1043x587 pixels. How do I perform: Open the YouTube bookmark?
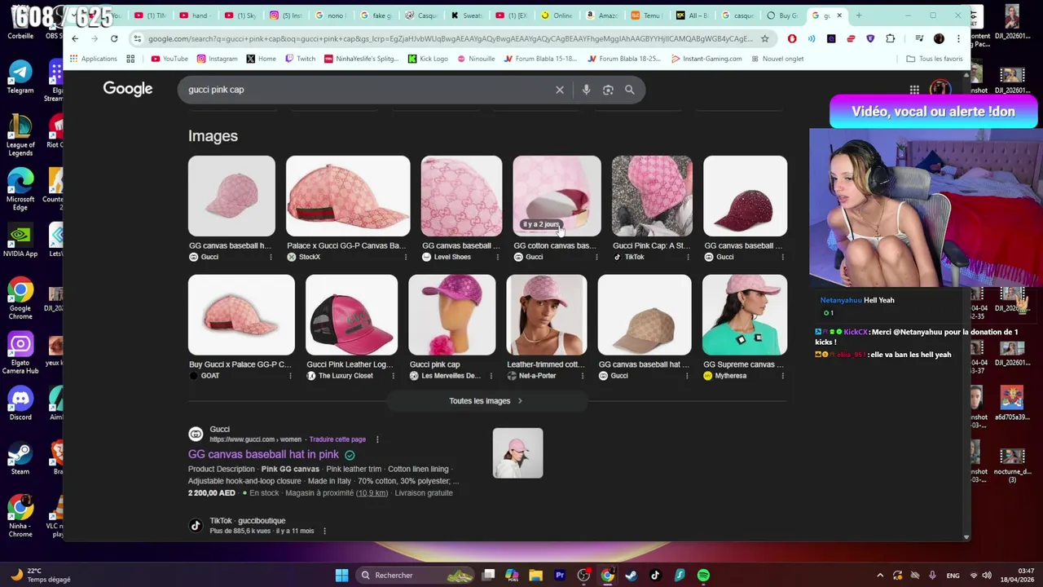pyautogui.click(x=169, y=59)
